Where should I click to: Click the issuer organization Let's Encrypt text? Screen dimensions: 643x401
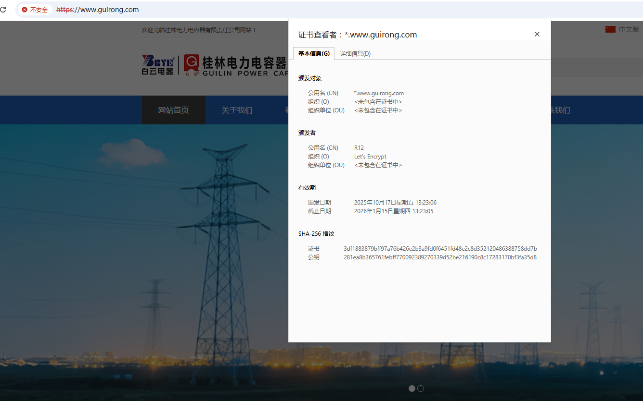click(370, 157)
